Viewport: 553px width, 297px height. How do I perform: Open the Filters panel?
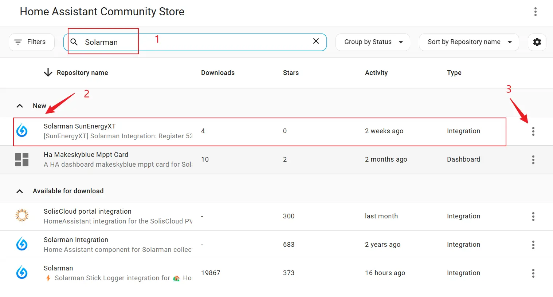click(31, 42)
